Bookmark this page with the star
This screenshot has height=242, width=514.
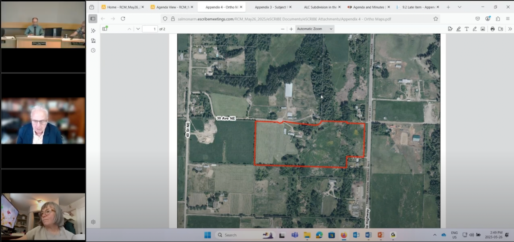[436, 18]
